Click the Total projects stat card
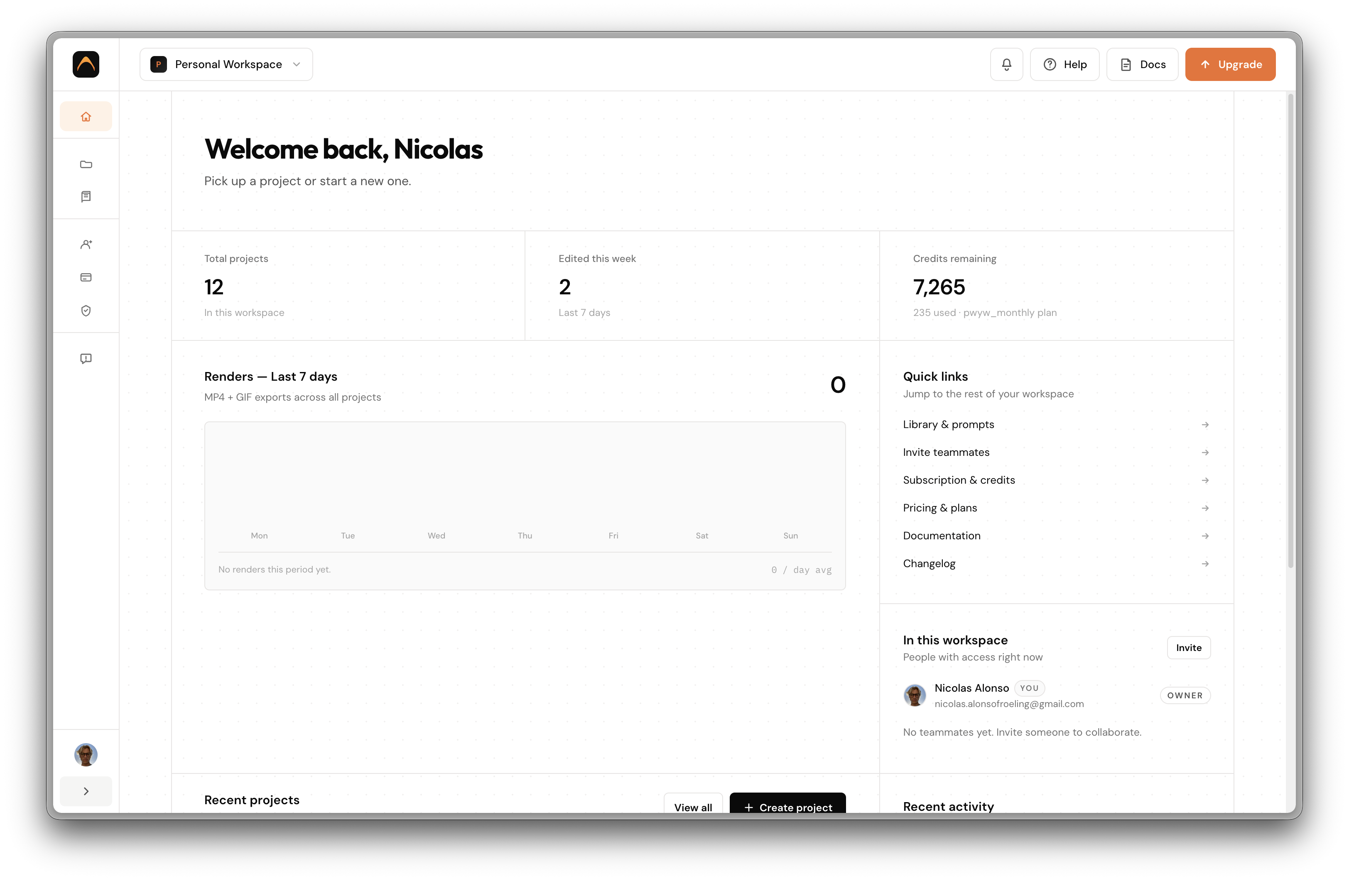Image resolution: width=1349 pixels, height=881 pixels. 348,286
